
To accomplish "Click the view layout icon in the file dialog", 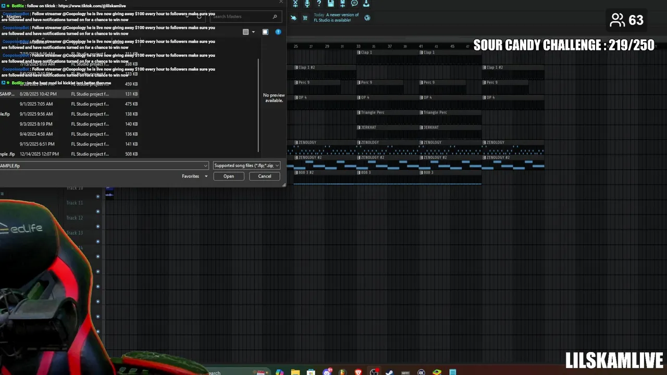I will pyautogui.click(x=245, y=32).
